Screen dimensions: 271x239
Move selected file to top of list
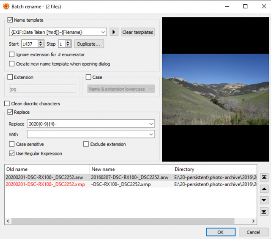click(x=264, y=177)
